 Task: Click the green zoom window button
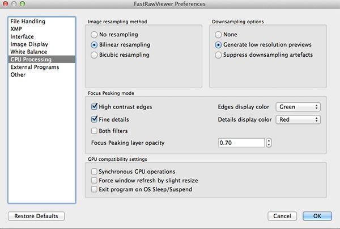click(22, 3)
